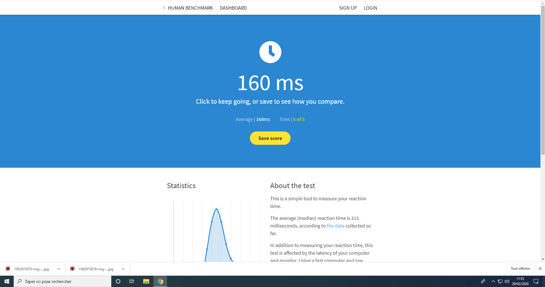Open the volume control in system tray

pos(507,281)
